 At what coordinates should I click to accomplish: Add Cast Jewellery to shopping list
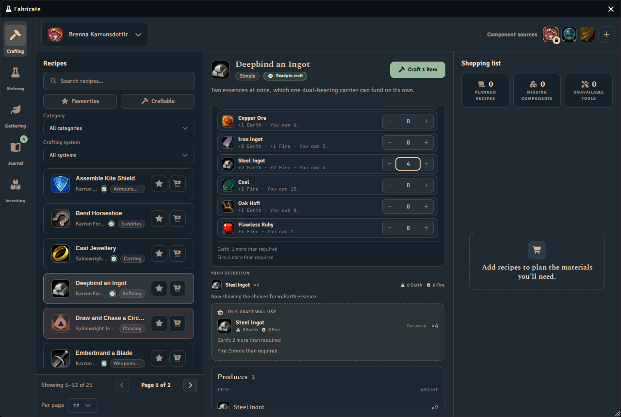(177, 254)
